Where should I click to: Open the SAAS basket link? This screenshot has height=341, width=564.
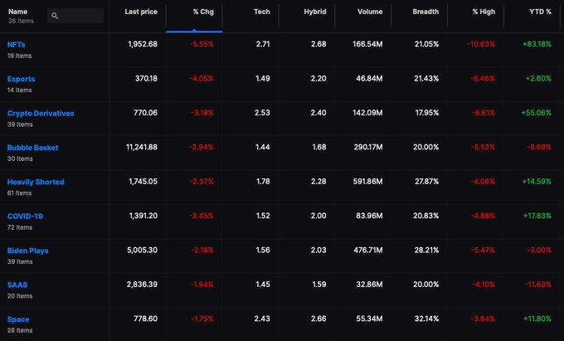point(17,285)
